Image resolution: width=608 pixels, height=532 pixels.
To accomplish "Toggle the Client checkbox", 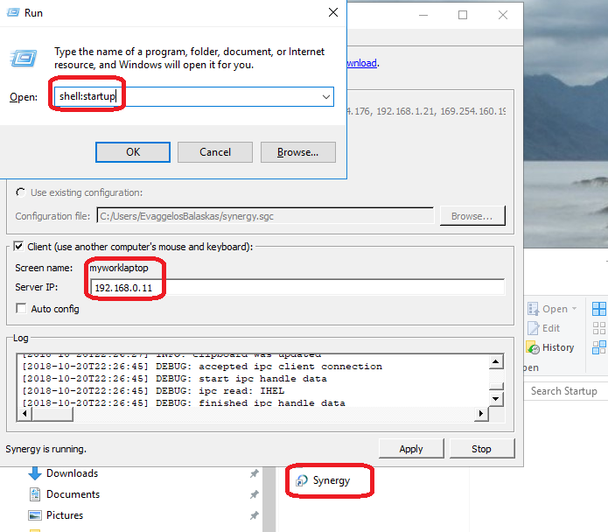I will [x=20, y=247].
